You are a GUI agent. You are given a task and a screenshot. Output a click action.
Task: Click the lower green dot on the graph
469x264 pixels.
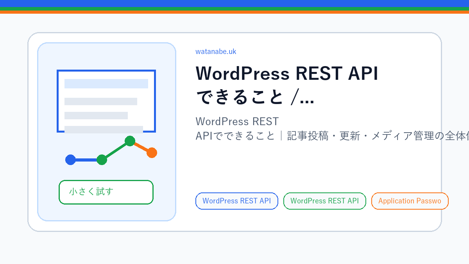[x=102, y=160]
